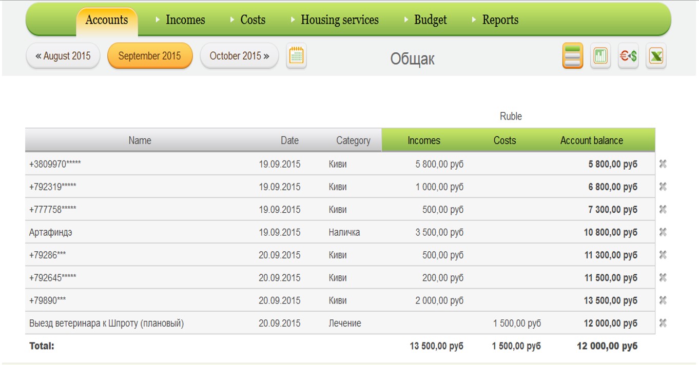Go back to August 2015
Viewport: 699px width, 365px height.
pyautogui.click(x=63, y=56)
